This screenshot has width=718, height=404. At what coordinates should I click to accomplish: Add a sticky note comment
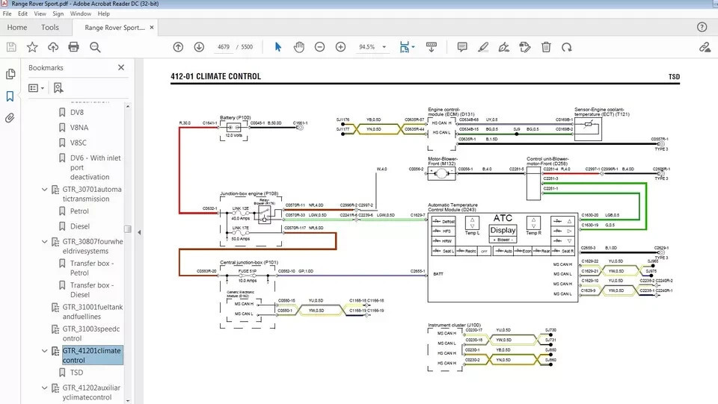pyautogui.click(x=462, y=47)
